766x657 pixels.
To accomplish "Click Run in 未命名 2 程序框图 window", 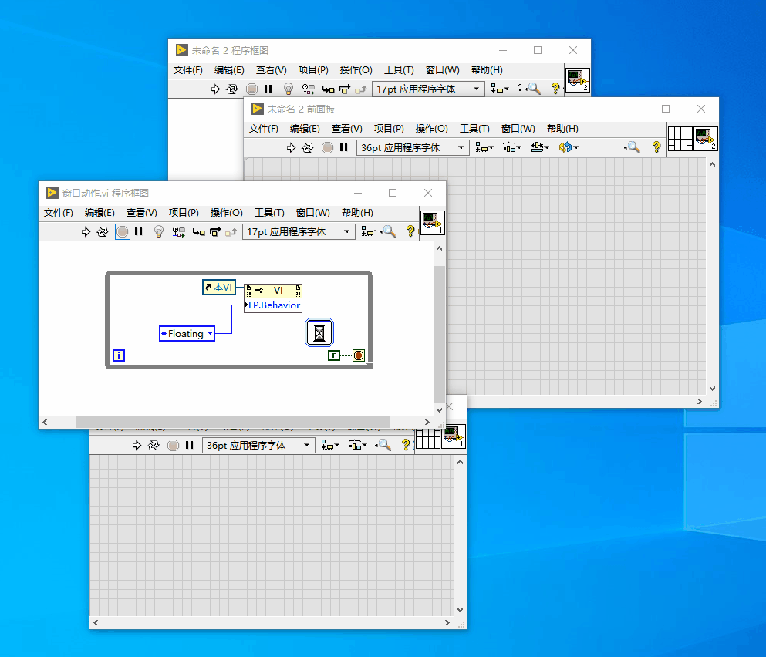I will 215,89.
